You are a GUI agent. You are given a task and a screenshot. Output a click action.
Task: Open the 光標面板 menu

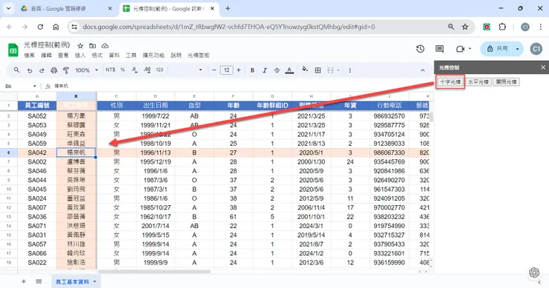(199, 56)
